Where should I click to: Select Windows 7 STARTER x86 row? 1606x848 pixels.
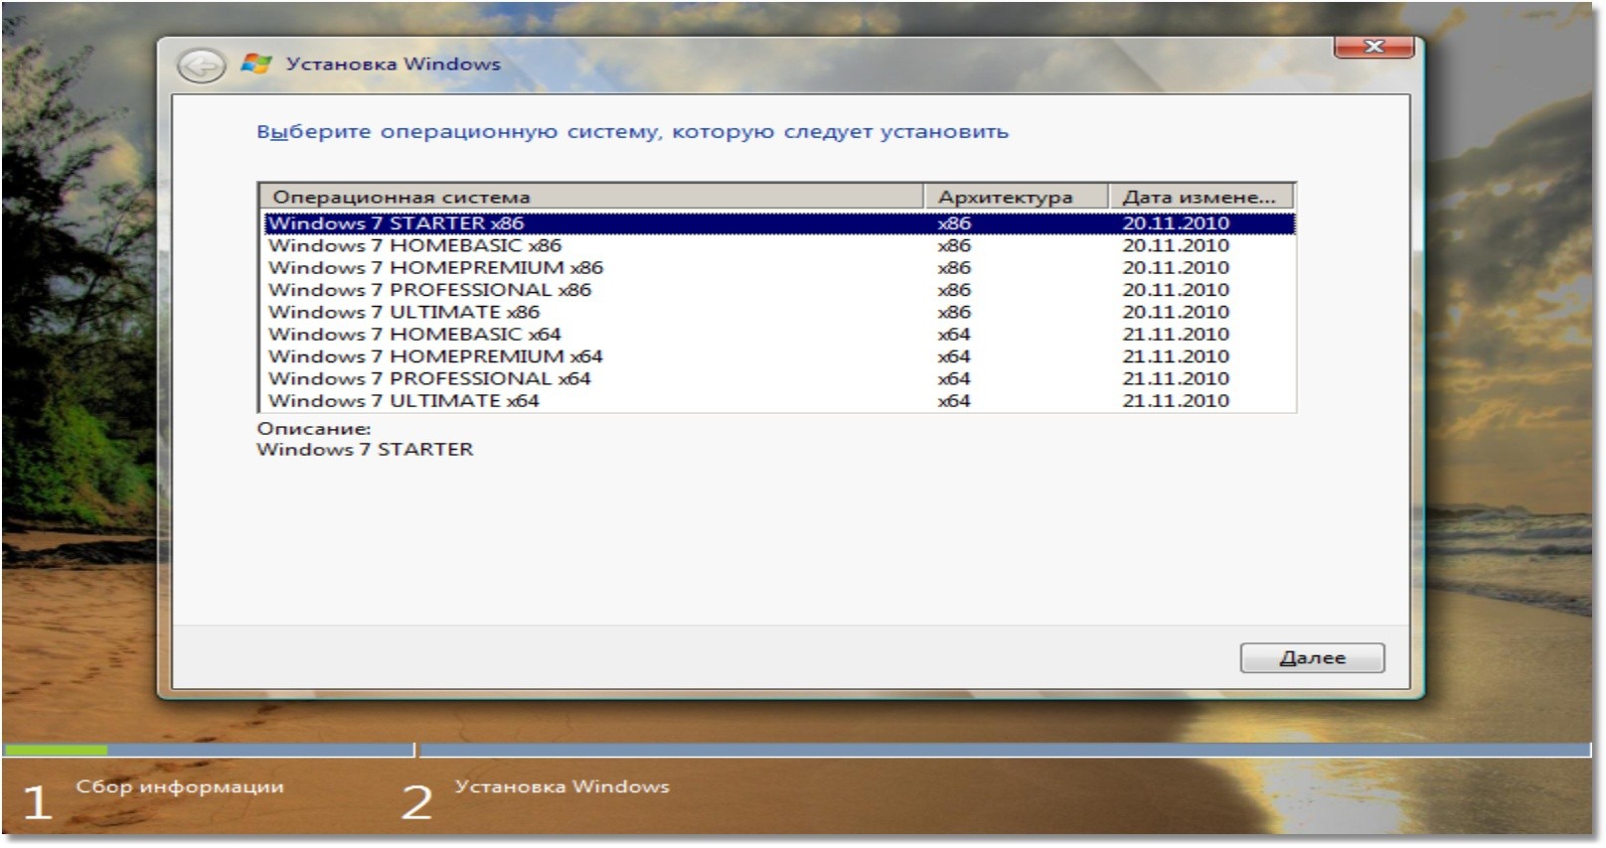tap(779, 223)
